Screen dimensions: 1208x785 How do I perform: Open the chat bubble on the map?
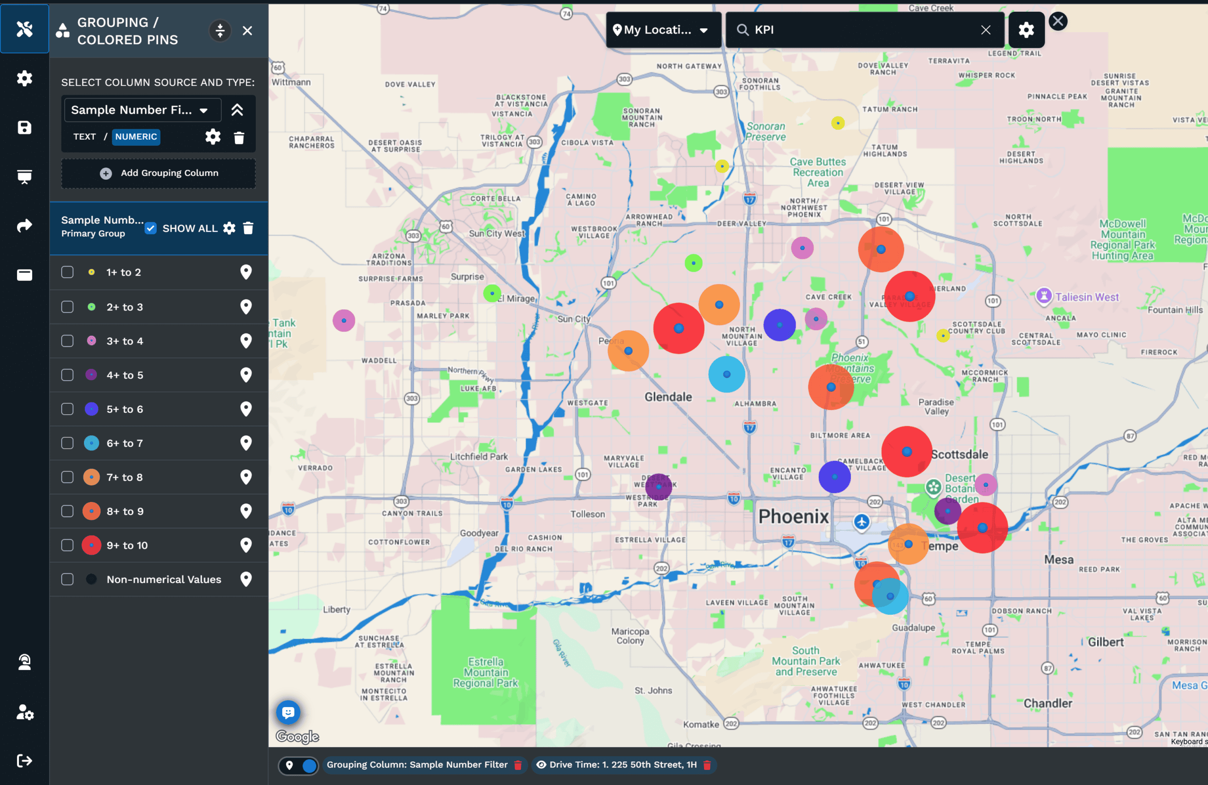tap(288, 712)
